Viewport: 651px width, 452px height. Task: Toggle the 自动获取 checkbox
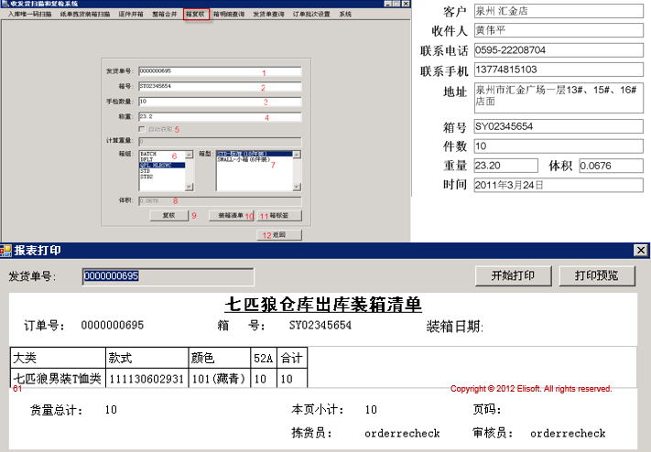pos(142,129)
